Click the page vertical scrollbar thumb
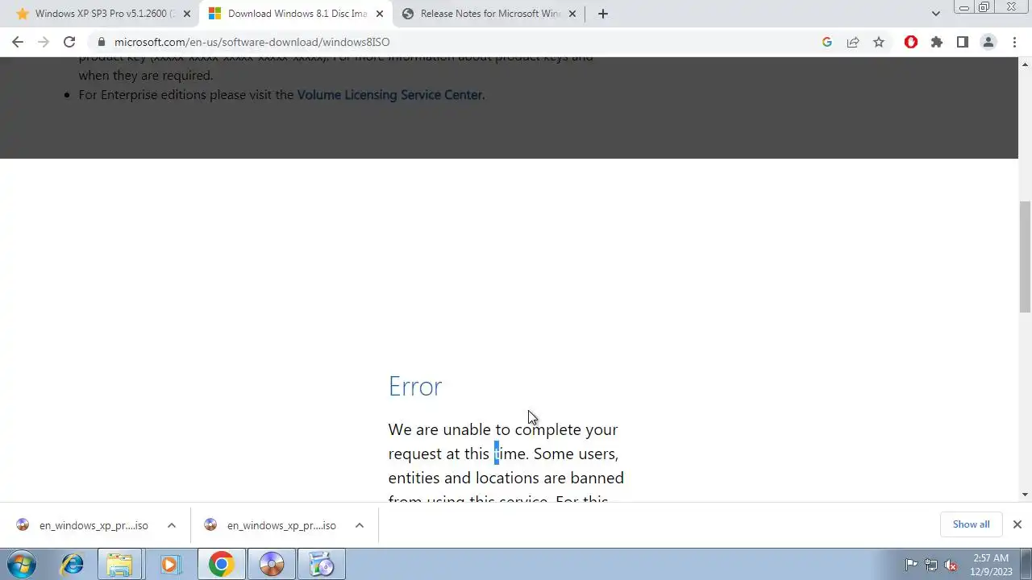1032x580 pixels. pyautogui.click(x=1026, y=256)
